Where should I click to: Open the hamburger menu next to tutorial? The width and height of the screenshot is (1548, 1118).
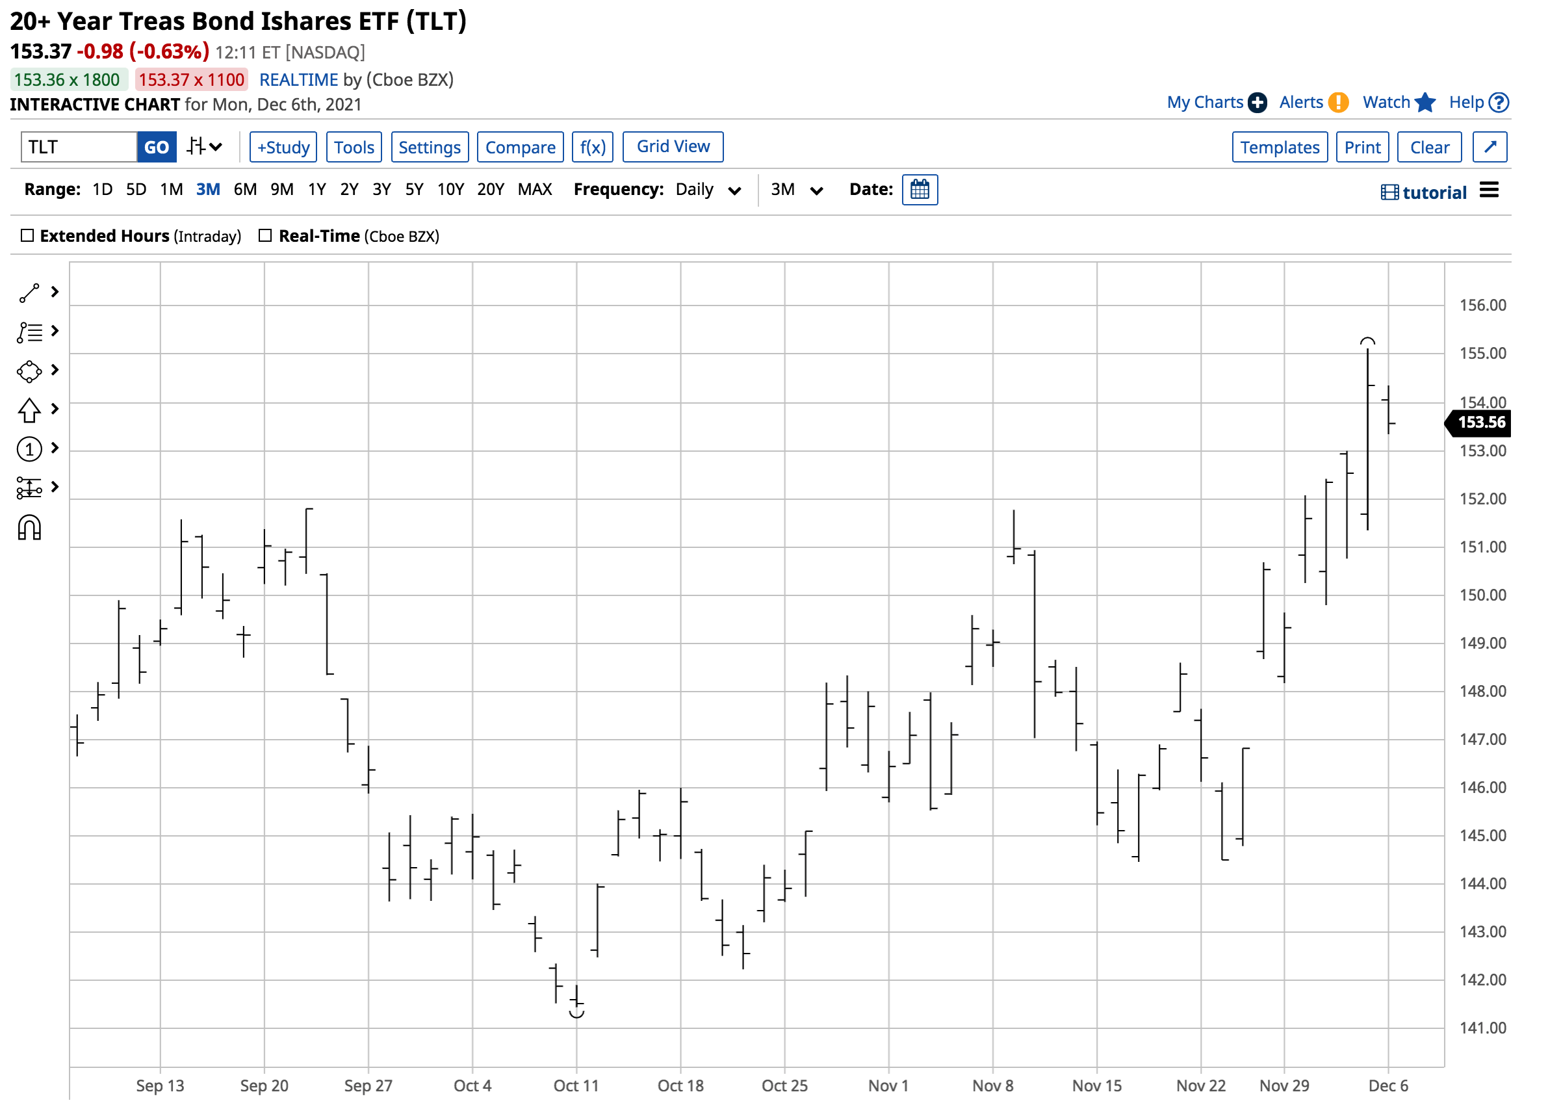(1491, 190)
